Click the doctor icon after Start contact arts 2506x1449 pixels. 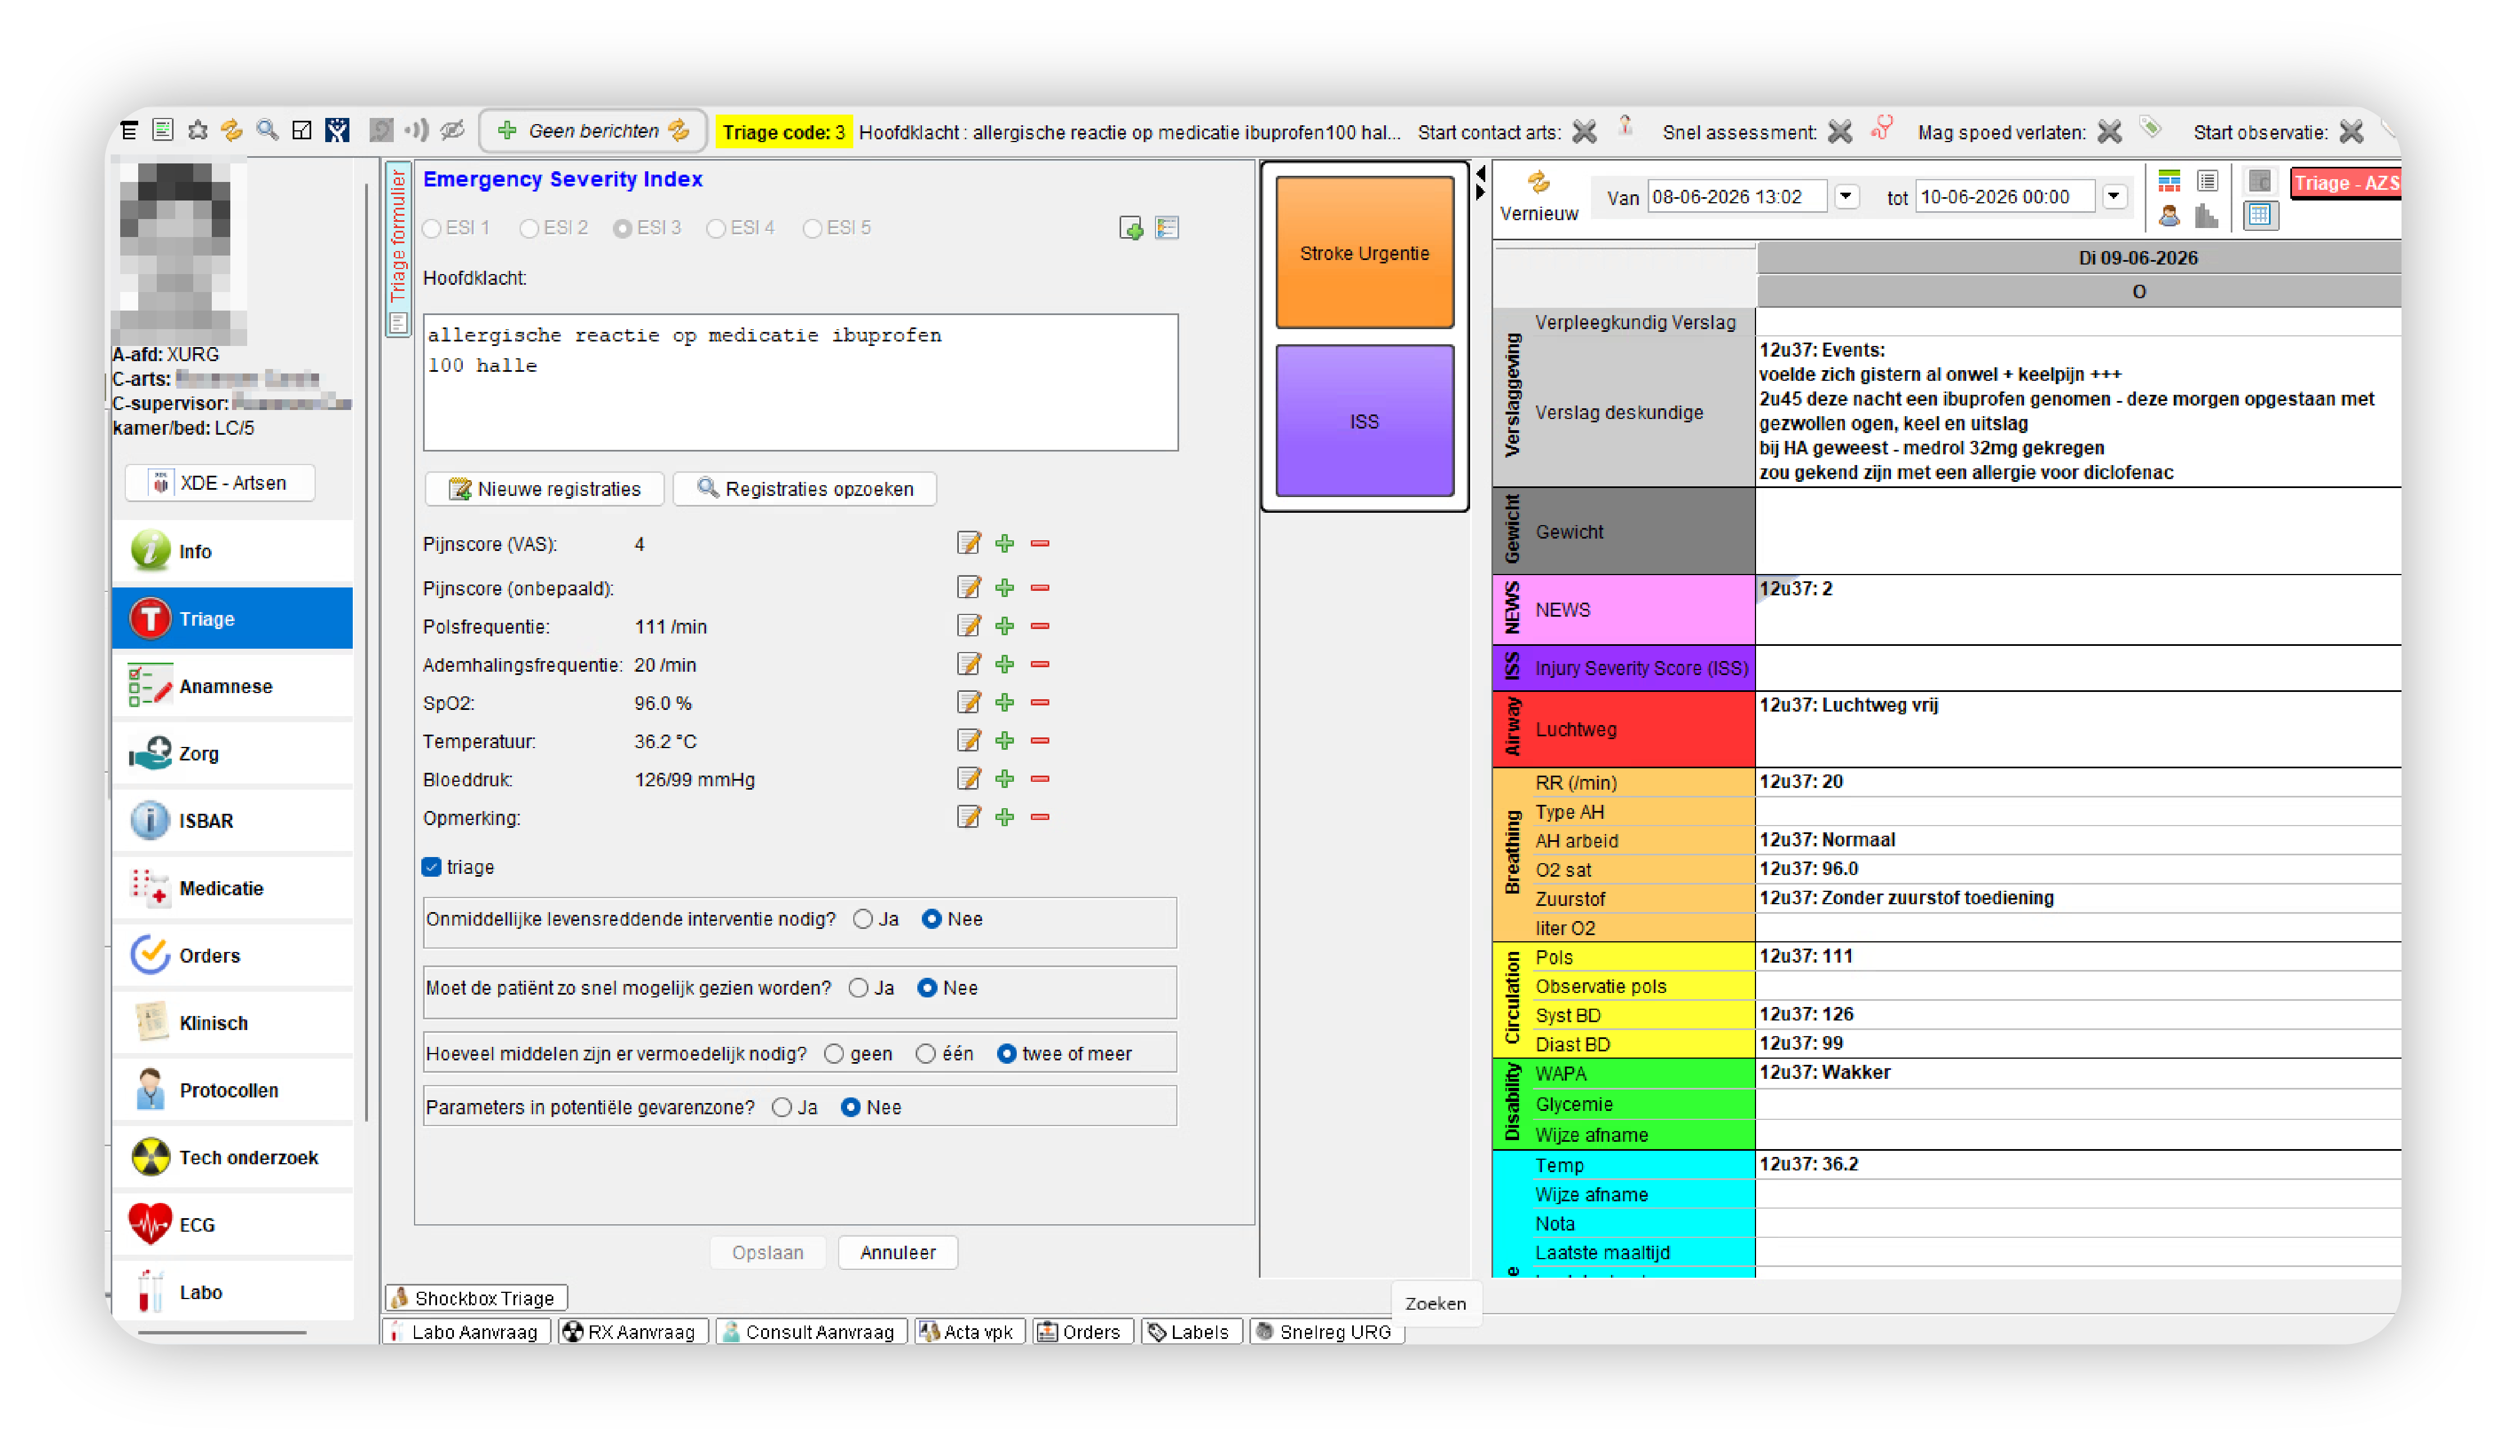point(1625,126)
